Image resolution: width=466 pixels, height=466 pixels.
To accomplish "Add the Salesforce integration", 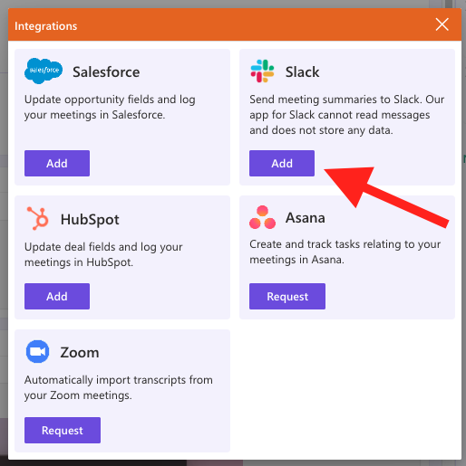I will point(57,163).
